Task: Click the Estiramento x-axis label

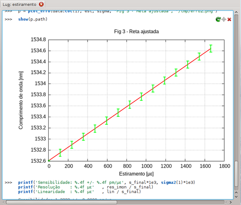Action: click(137, 174)
